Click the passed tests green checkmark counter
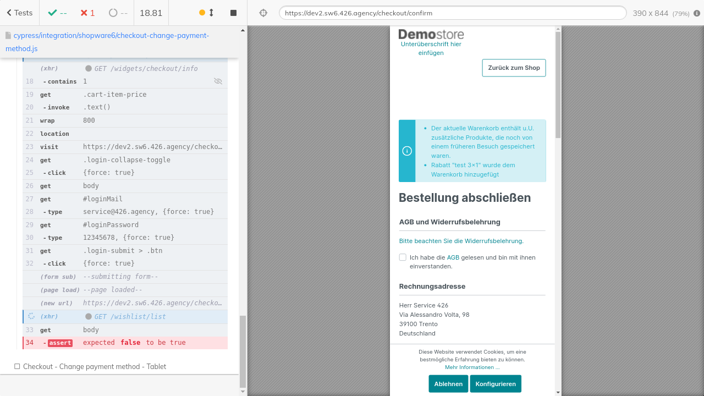704x396 pixels. click(57, 13)
